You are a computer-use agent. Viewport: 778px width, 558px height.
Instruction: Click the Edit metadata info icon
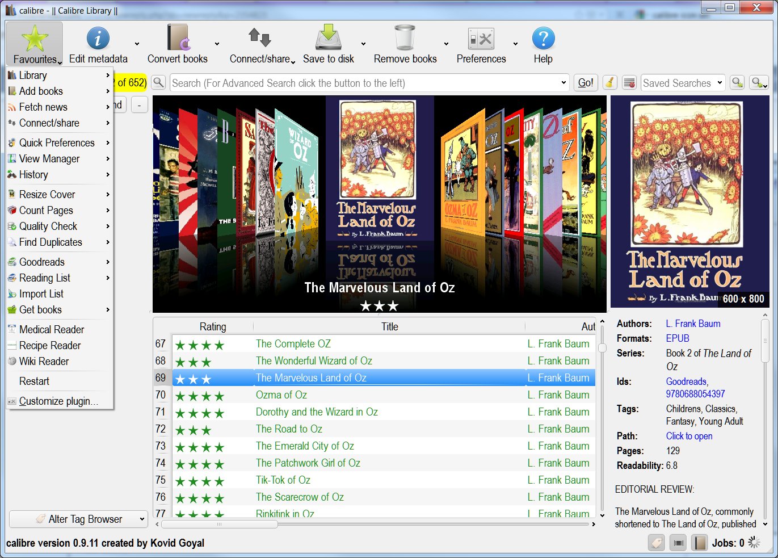(x=98, y=39)
